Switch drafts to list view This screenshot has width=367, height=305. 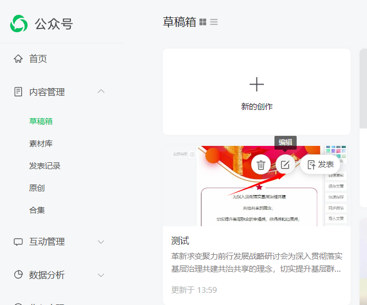coord(214,22)
